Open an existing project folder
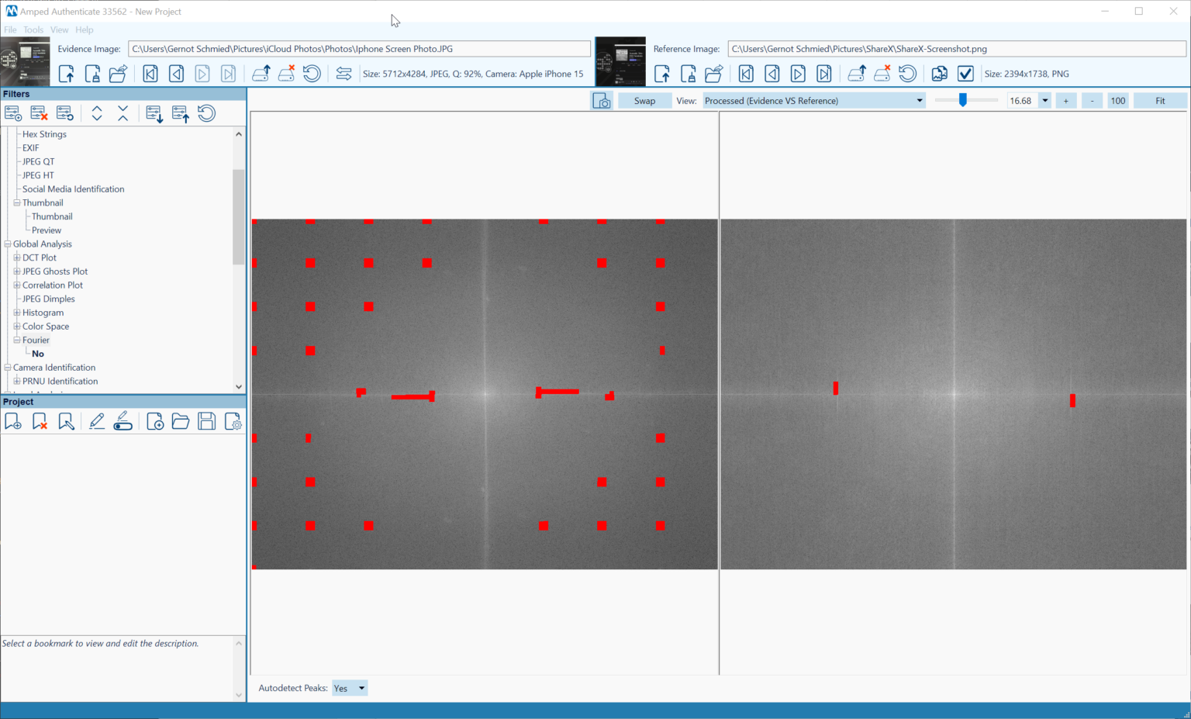Image resolution: width=1191 pixels, height=719 pixels. (181, 421)
